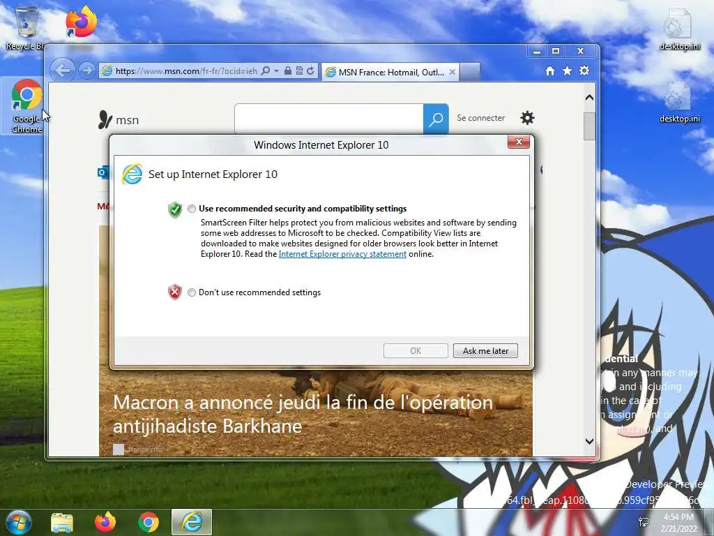The width and height of the screenshot is (714, 536).
Task: Click the green shield recommended settings icon
Action: point(175,209)
